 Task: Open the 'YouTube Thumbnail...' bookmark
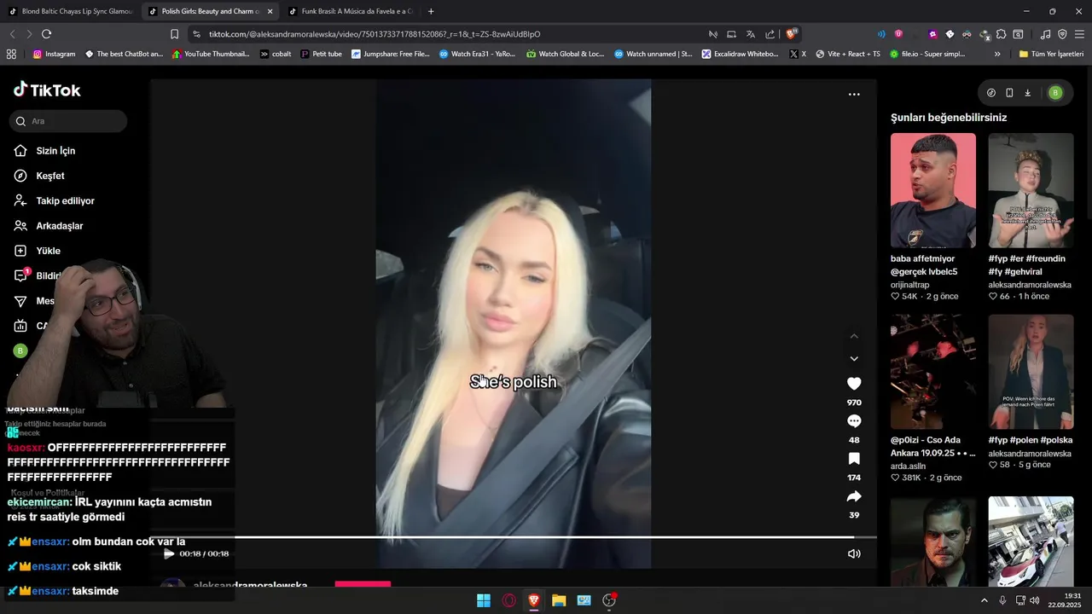[211, 54]
